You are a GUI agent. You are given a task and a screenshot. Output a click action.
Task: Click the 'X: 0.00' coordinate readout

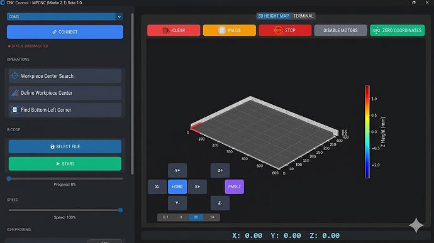[x=247, y=236]
